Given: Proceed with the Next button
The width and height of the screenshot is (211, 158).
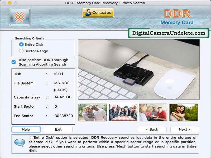Looking at the screenshot, I should (185, 129).
